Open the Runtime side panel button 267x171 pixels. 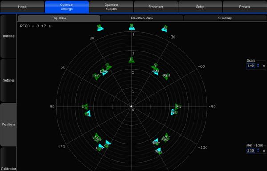click(x=8, y=36)
